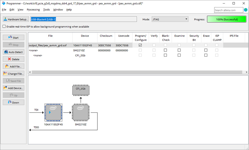Select the 5M2210Z chip in chain diagram

point(81,112)
